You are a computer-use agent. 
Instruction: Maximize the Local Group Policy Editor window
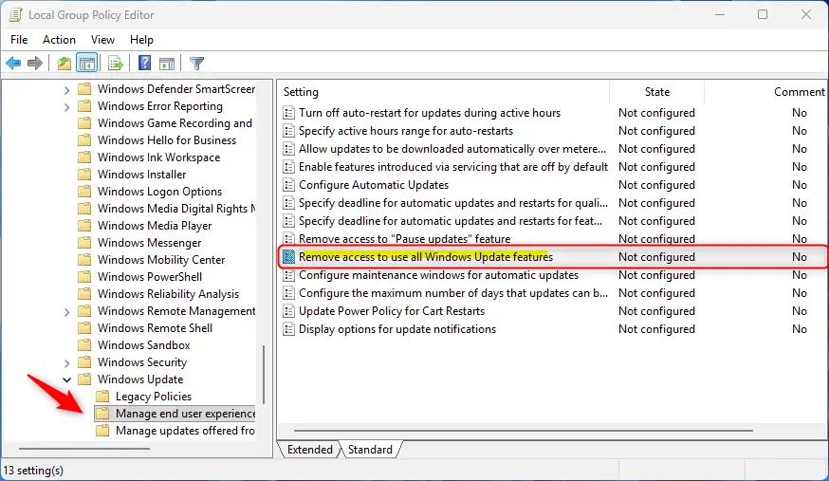tap(763, 14)
